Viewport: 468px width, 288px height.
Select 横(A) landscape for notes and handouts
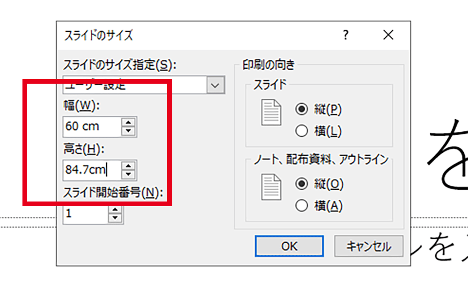tap(302, 206)
